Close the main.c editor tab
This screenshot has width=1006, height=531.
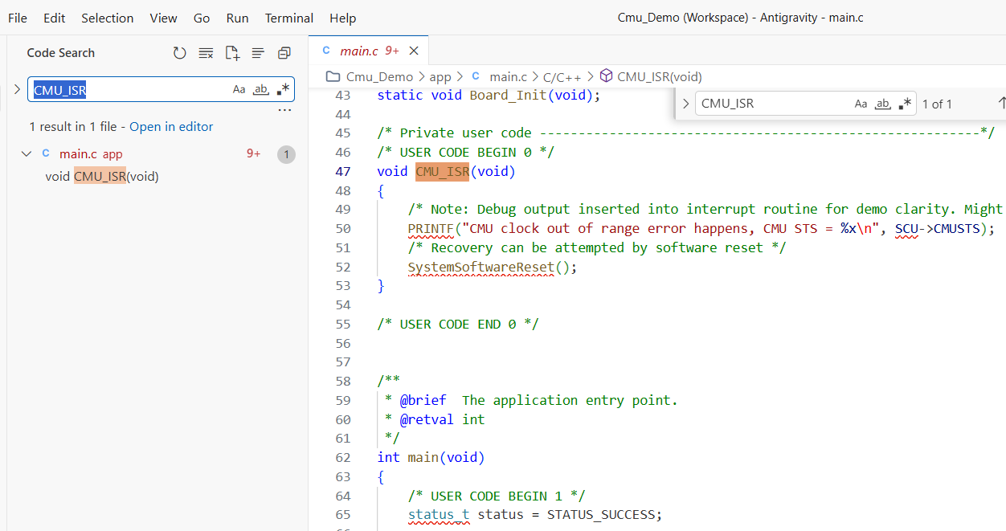pos(414,51)
